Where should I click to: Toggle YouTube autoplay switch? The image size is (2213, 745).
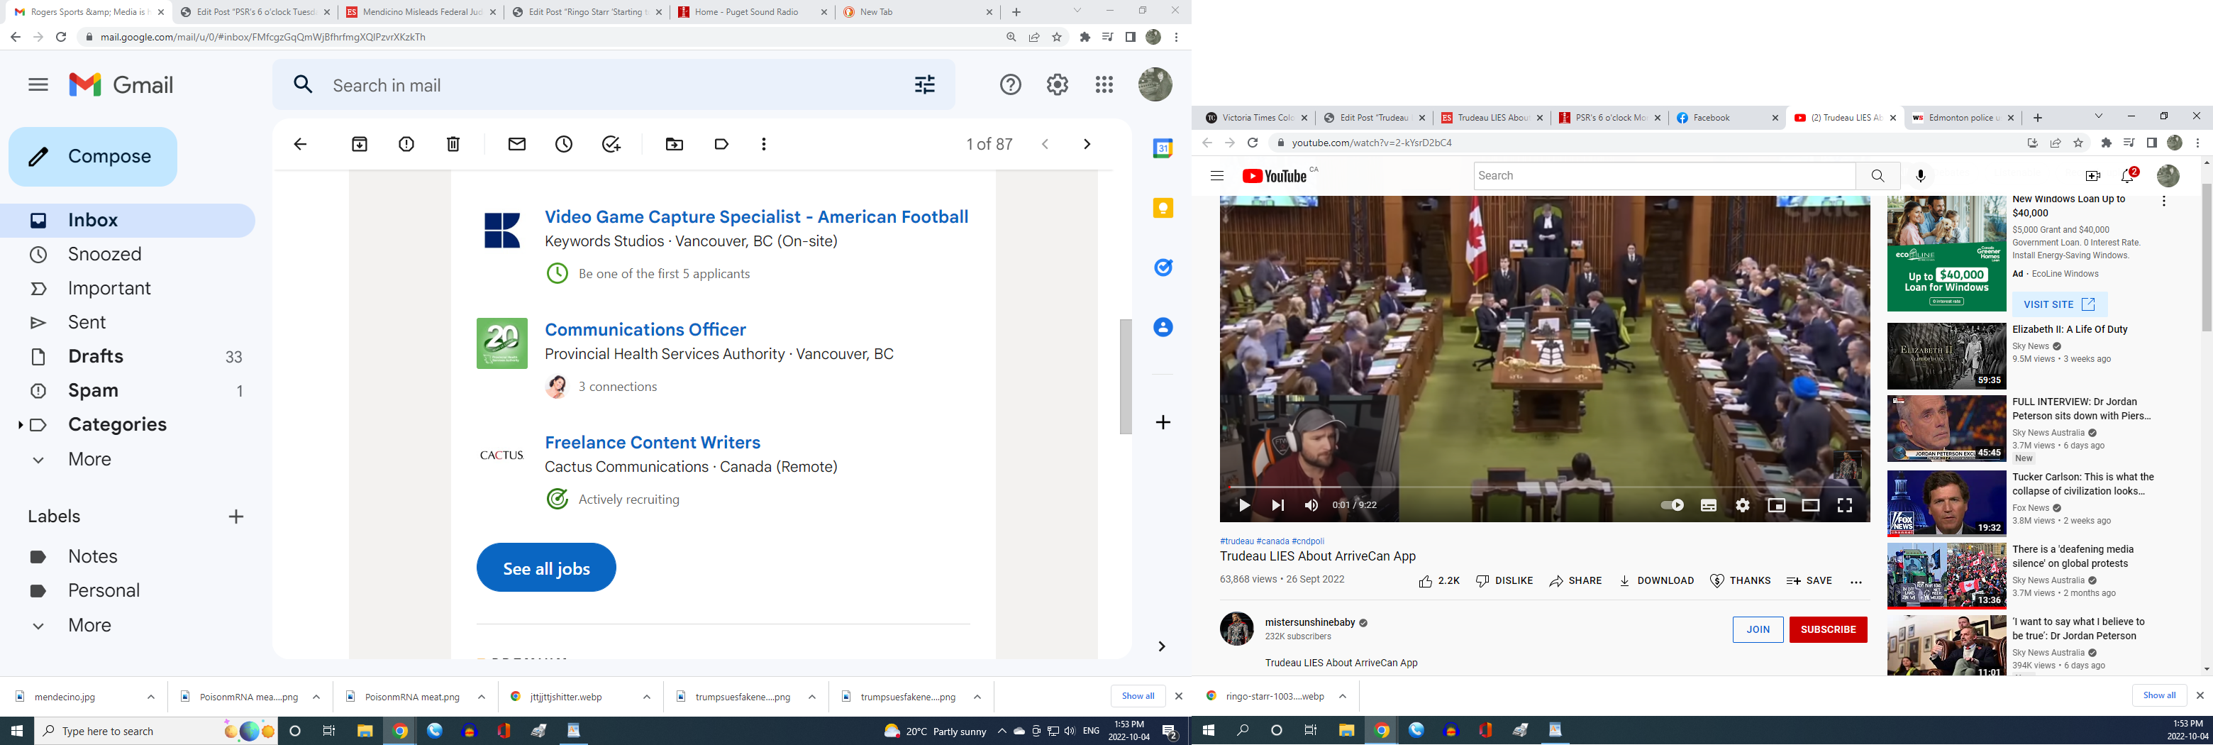point(1672,505)
